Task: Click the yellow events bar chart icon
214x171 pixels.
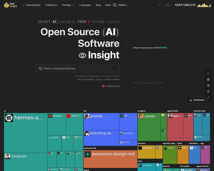Action: coord(204,5)
